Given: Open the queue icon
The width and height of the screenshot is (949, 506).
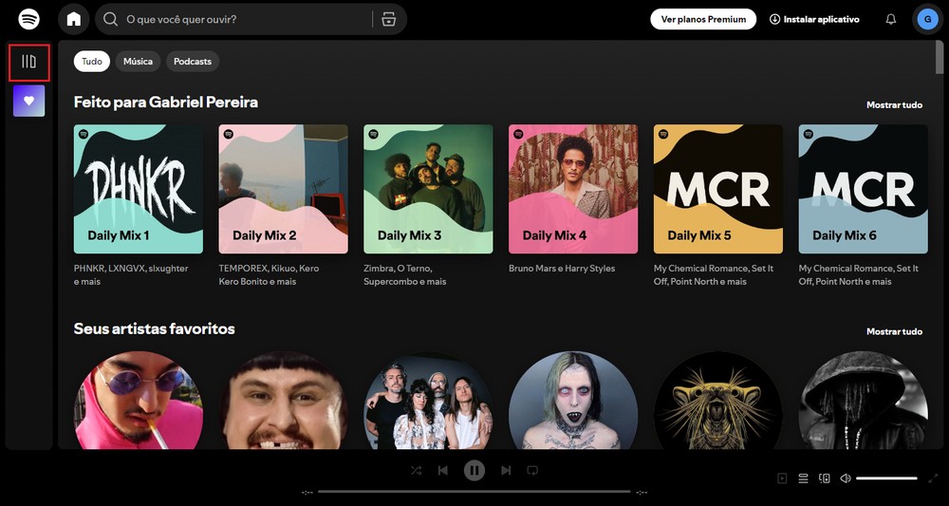Looking at the screenshot, I should [803, 478].
